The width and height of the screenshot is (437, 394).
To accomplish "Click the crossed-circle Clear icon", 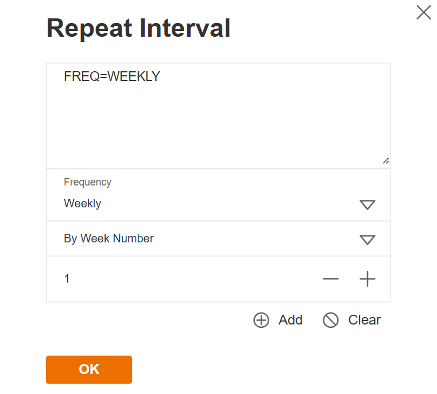I will point(331,320).
